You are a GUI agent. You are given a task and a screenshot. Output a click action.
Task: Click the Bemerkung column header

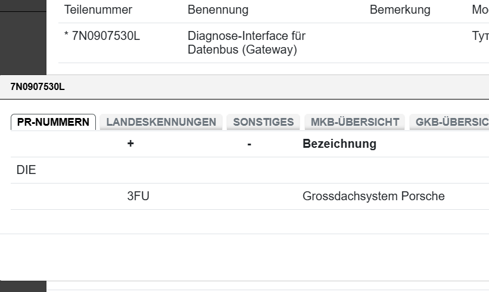coord(400,10)
